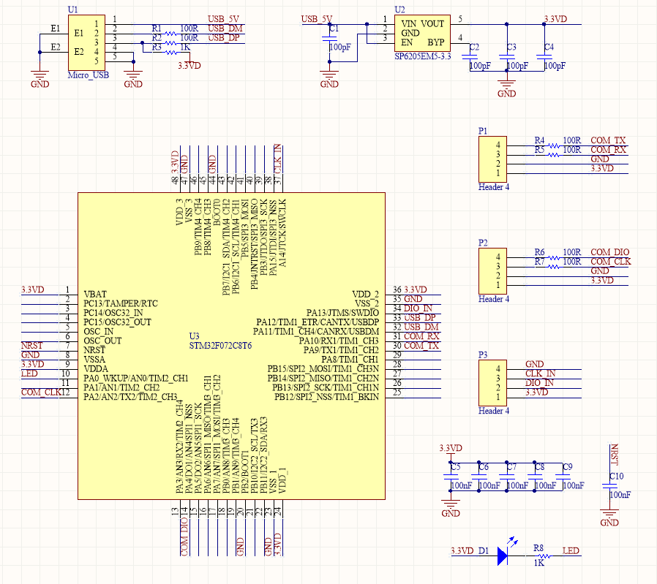
Task: Select header P3 component body
Action: [x=493, y=383]
